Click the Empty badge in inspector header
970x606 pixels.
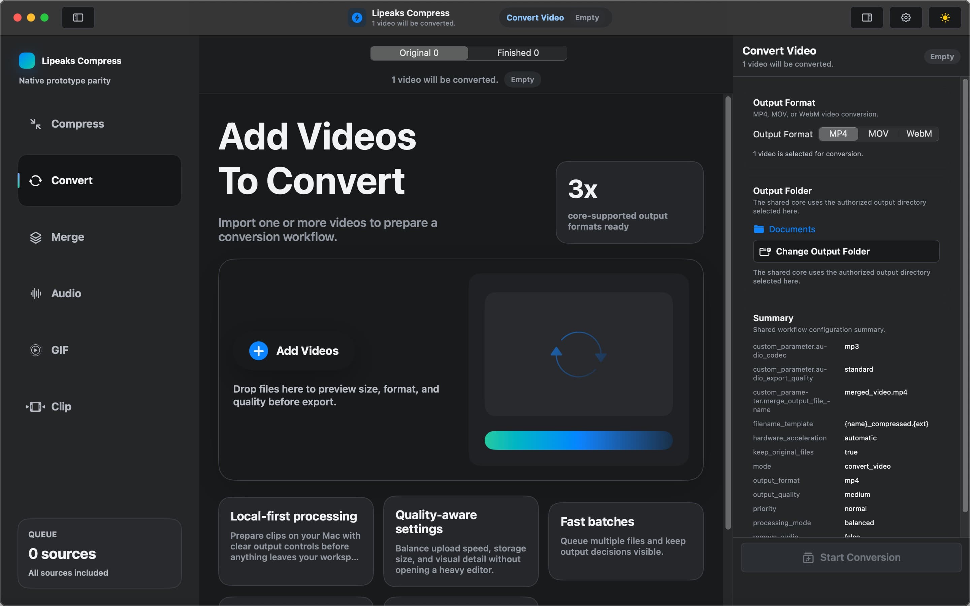pos(942,57)
